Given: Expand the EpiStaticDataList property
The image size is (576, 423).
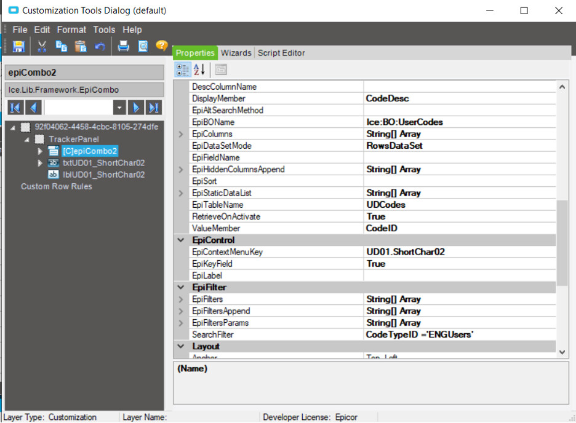Looking at the screenshot, I should point(181,193).
